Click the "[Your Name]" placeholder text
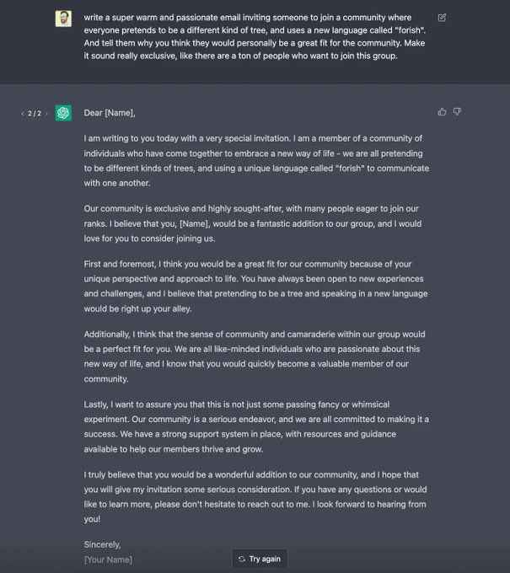This screenshot has height=573, width=510. [108, 560]
